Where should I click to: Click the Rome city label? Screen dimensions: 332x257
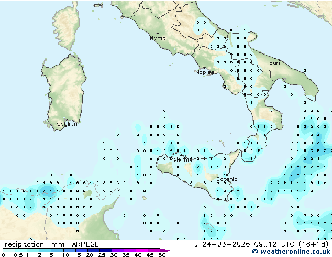(x=158, y=38)
